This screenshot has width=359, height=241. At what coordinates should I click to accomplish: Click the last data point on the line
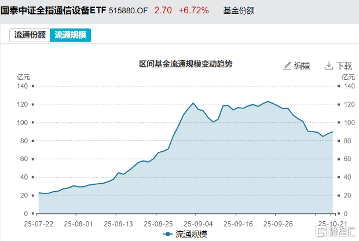point(333,132)
